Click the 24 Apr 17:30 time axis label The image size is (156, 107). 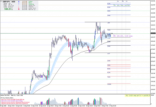coord(105,106)
